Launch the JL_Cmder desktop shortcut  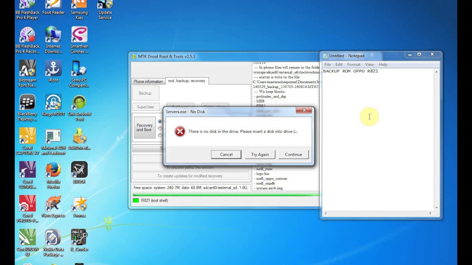click(79, 241)
